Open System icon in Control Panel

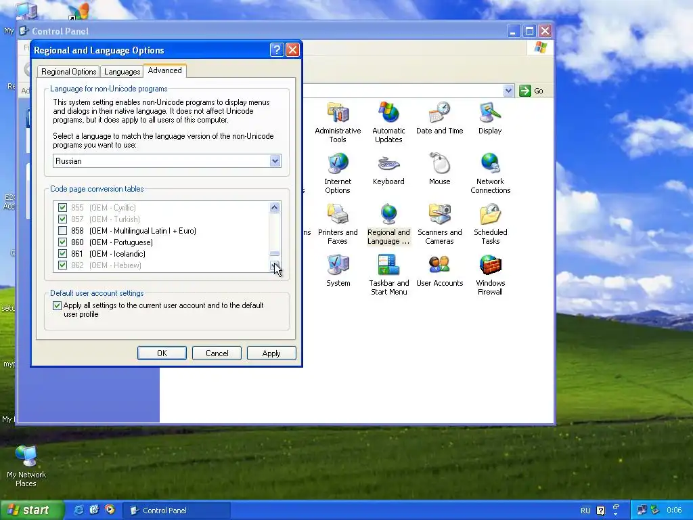pyautogui.click(x=338, y=265)
